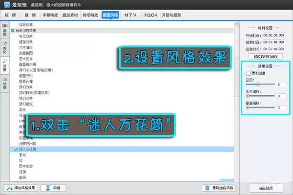Click the 收起 collapse icon button
This screenshot has width=293, height=195.
[x=53, y=188]
